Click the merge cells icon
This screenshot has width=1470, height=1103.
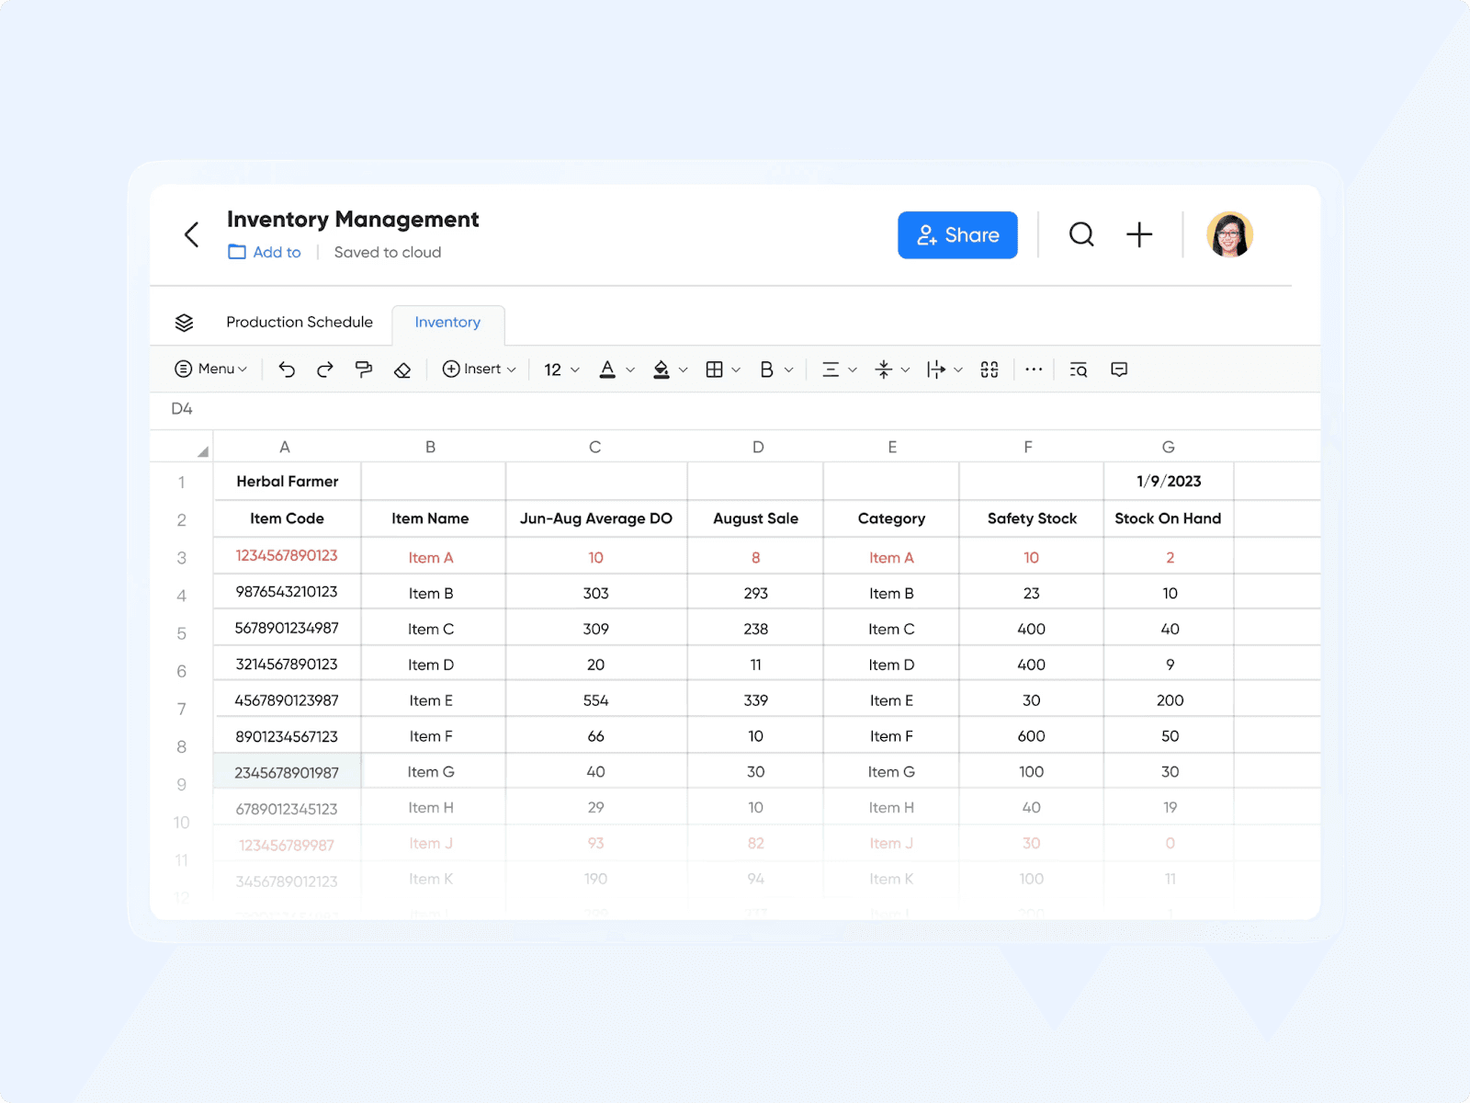click(989, 370)
